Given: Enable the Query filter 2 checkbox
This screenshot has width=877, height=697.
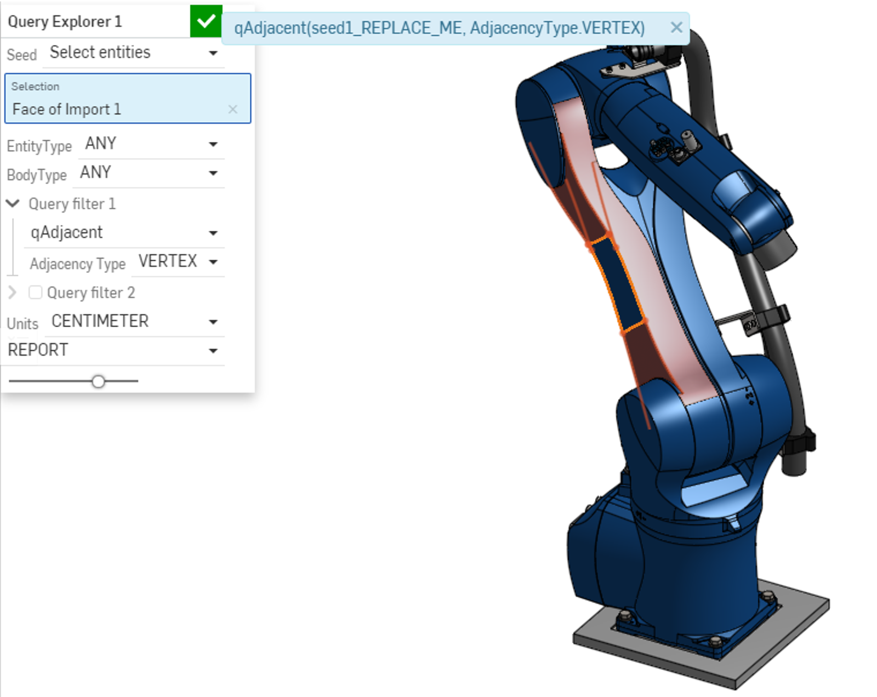Looking at the screenshot, I should (x=36, y=293).
